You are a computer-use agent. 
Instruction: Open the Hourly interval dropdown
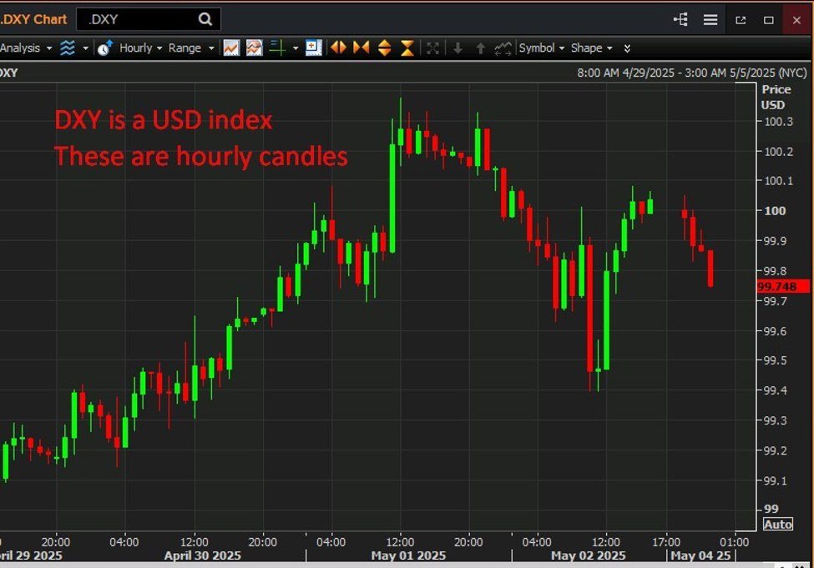point(138,48)
